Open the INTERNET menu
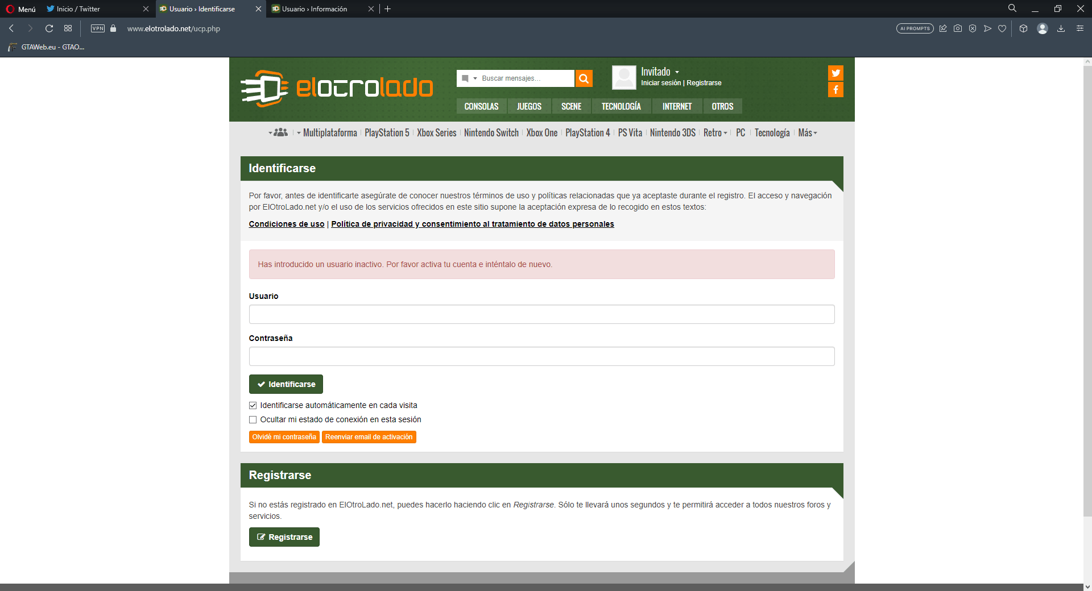Screen dimensions: 1092x591 point(677,106)
